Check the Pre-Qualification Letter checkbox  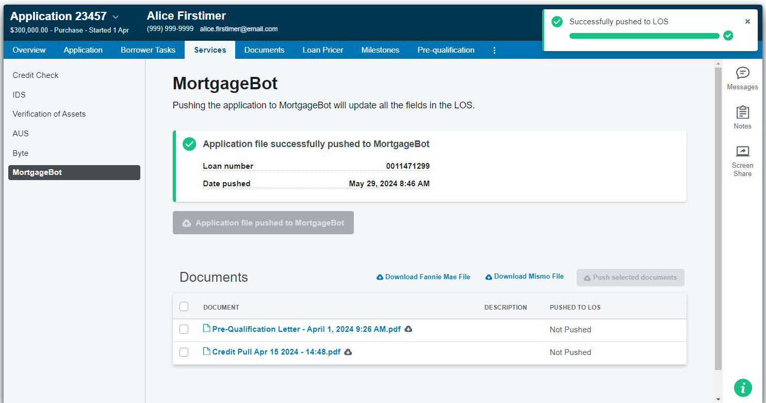pyautogui.click(x=184, y=329)
